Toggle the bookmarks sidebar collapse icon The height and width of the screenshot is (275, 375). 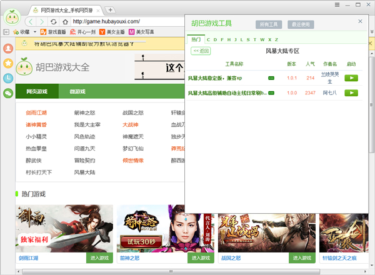point(6,32)
